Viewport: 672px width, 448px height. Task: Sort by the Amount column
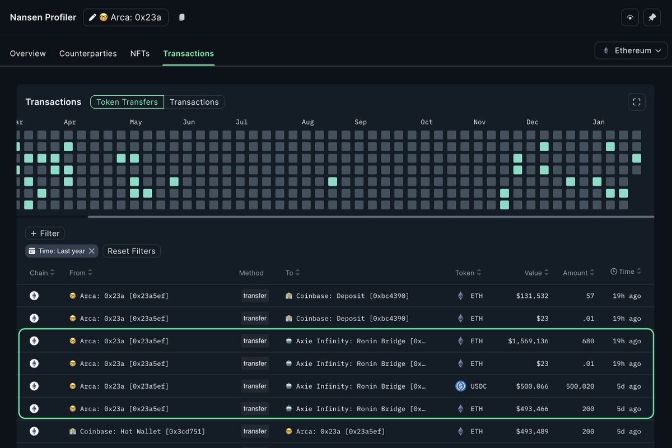coord(579,273)
